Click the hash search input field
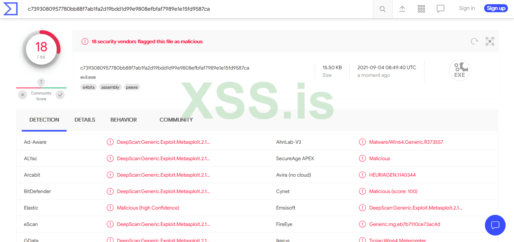 [197, 9]
